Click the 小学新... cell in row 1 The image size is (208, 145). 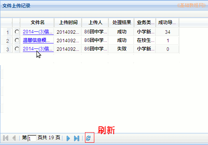click(x=145, y=32)
